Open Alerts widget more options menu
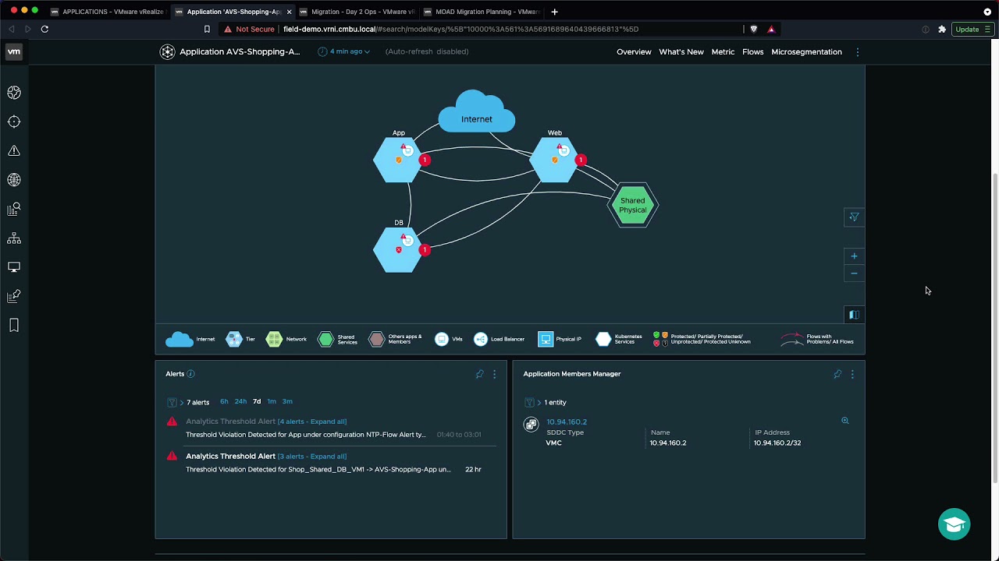999x561 pixels. pos(494,374)
